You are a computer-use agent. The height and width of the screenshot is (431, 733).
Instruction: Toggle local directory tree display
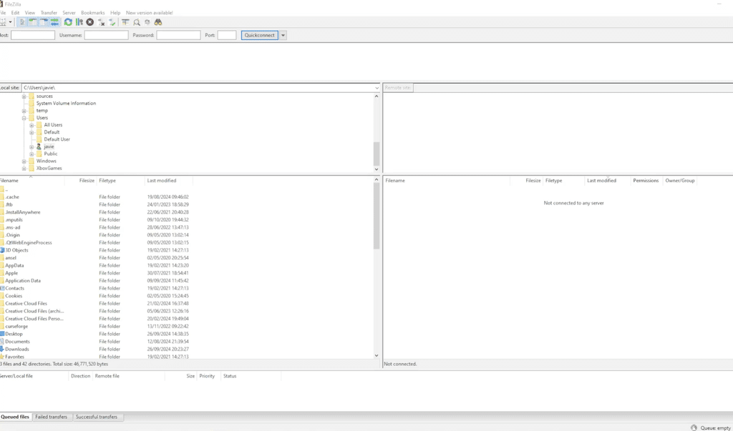(33, 22)
